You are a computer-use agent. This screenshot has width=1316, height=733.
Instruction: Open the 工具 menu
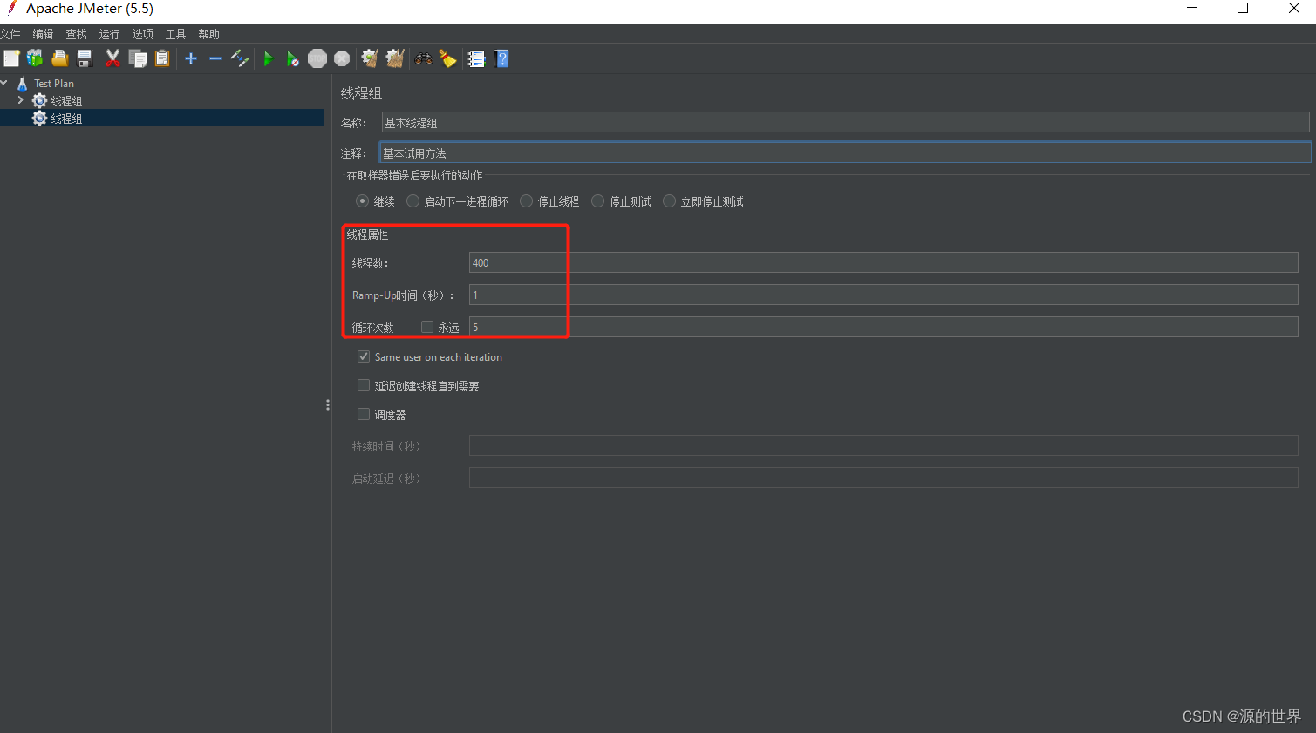click(175, 34)
